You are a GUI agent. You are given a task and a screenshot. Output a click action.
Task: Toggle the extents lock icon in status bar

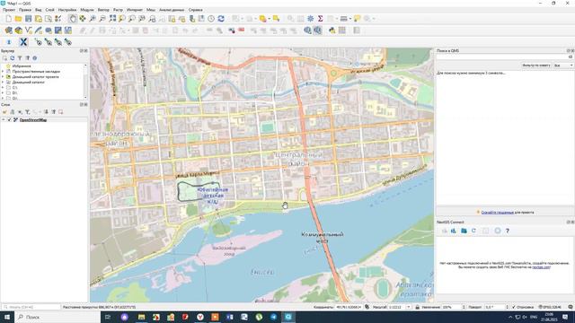pyautogui.click(x=417, y=307)
